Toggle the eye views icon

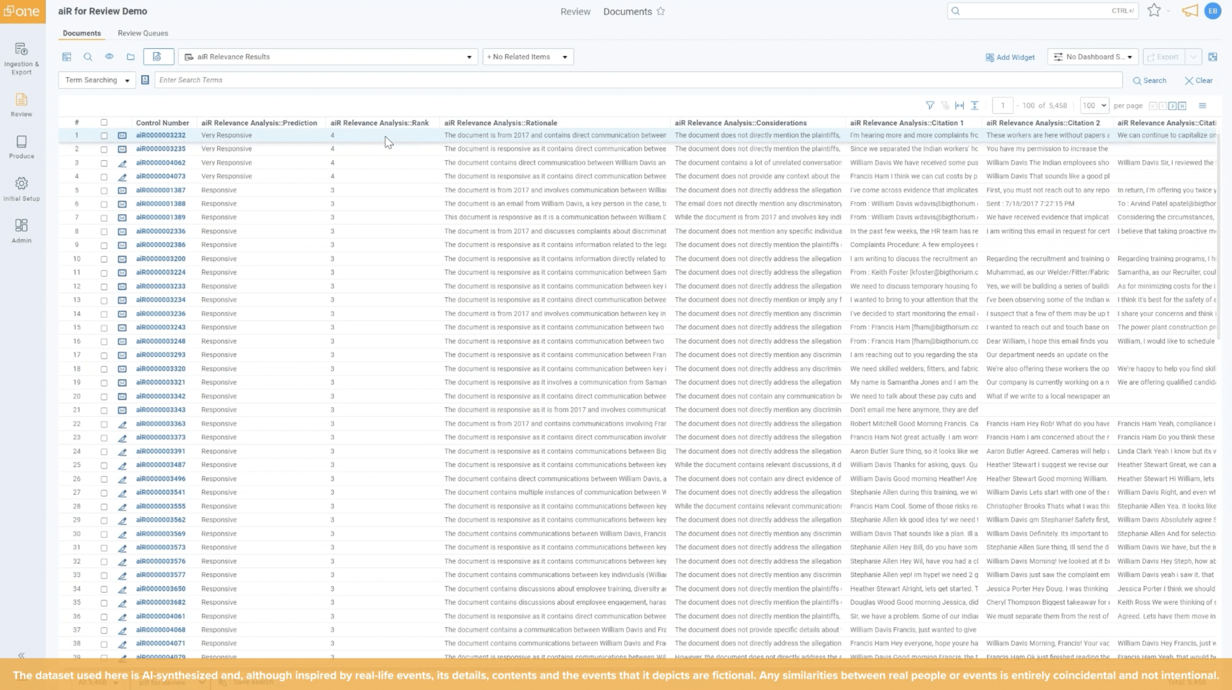coord(109,57)
